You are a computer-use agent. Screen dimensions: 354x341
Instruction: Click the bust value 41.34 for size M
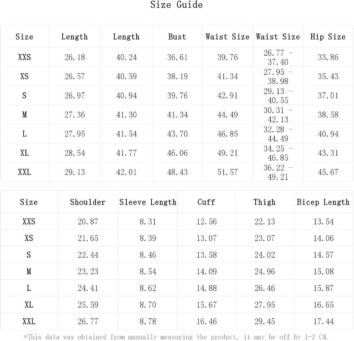point(177,115)
